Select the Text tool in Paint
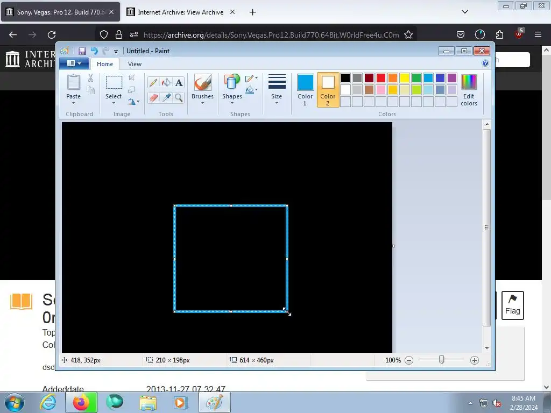Image resolution: width=551 pixels, height=413 pixels. (179, 82)
